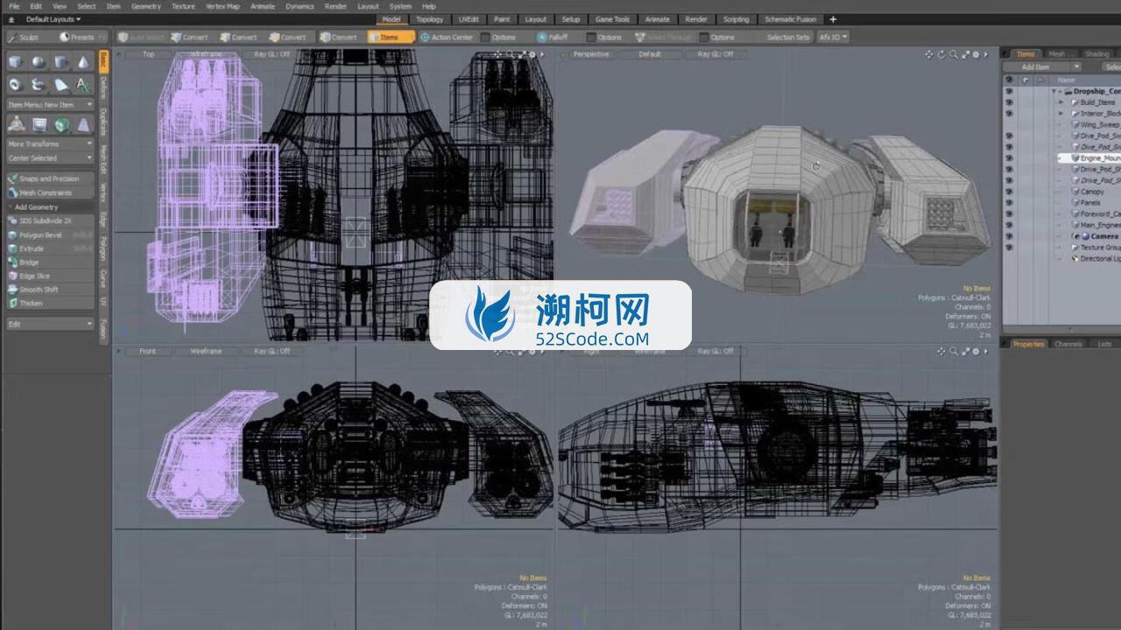The height and width of the screenshot is (630, 1121).
Task: Open the Edit dropdown in tool panel
Action: pyautogui.click(x=50, y=324)
